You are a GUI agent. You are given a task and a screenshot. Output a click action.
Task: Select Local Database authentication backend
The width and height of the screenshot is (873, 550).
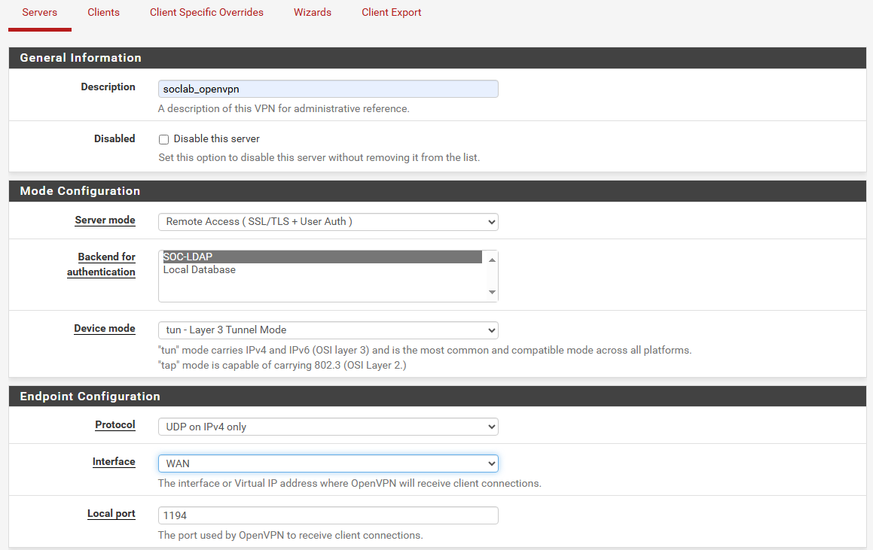[x=321, y=269]
